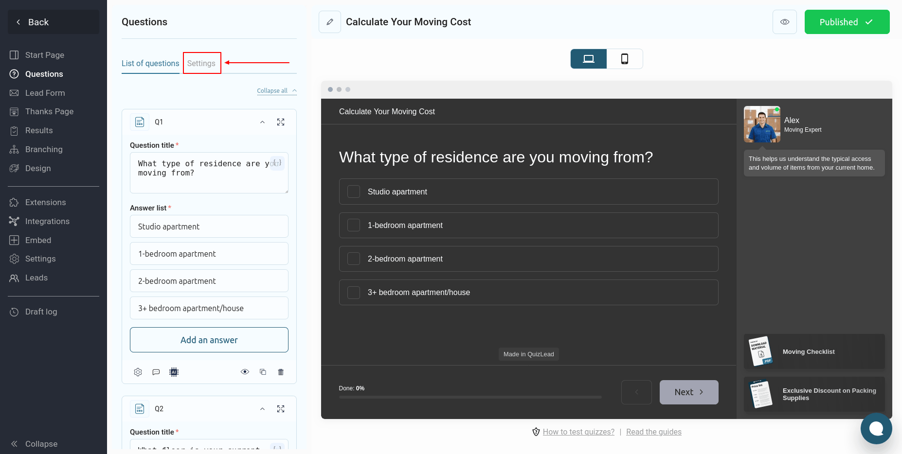
Task: Duplicate question Q1 with copy icon
Action: tap(263, 372)
